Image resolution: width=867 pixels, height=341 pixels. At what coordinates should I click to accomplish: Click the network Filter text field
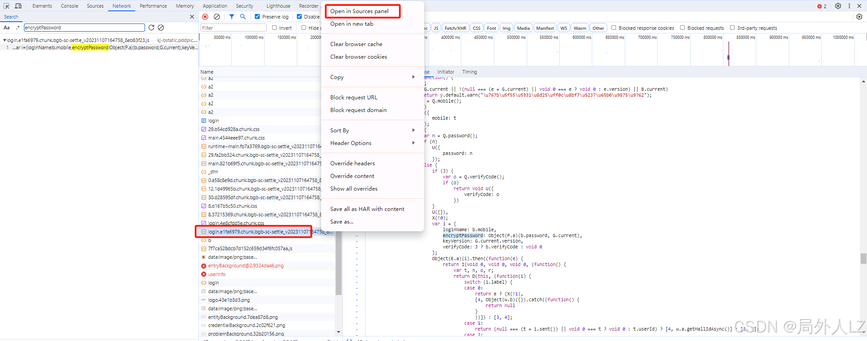pyautogui.click(x=234, y=28)
